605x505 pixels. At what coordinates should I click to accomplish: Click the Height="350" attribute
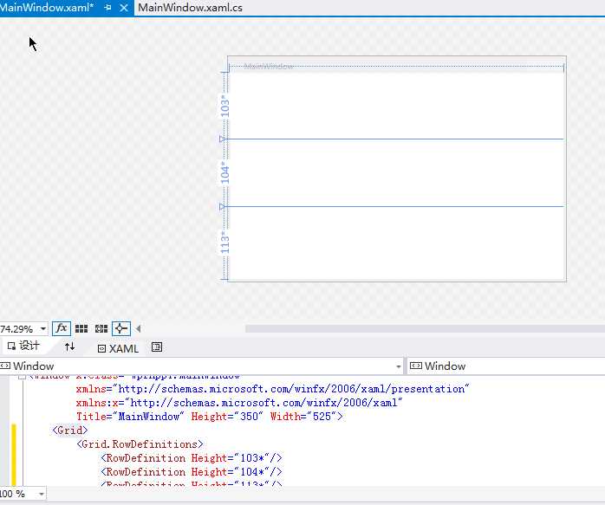227,417
